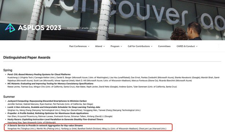Open the MC Mutants paper title

pyautogui.click(x=50, y=83)
